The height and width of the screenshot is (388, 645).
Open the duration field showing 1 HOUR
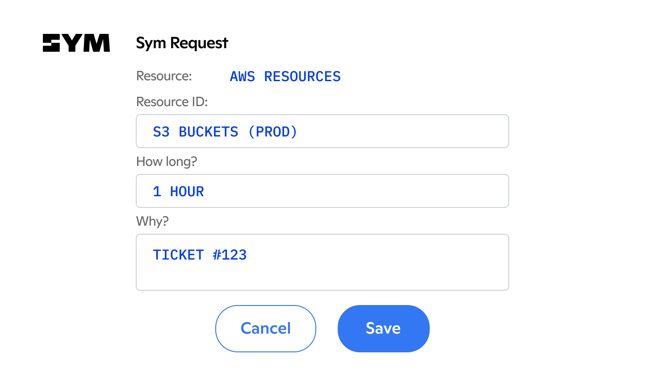pos(322,190)
